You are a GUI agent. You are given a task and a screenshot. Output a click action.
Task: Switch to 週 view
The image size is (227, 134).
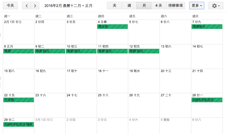129,6
